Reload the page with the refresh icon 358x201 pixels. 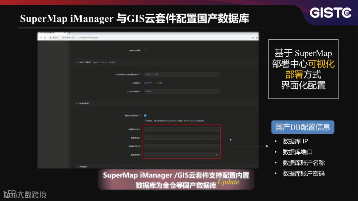pos(45,38)
